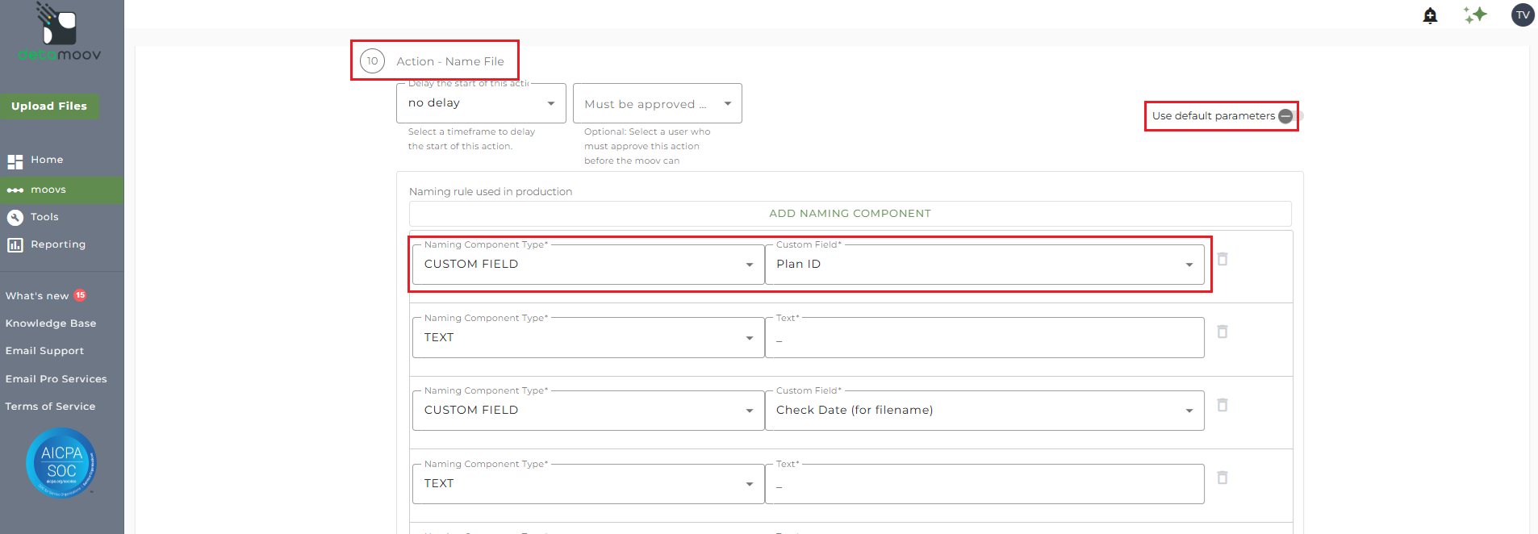Click the notifications bell icon

point(1430,15)
